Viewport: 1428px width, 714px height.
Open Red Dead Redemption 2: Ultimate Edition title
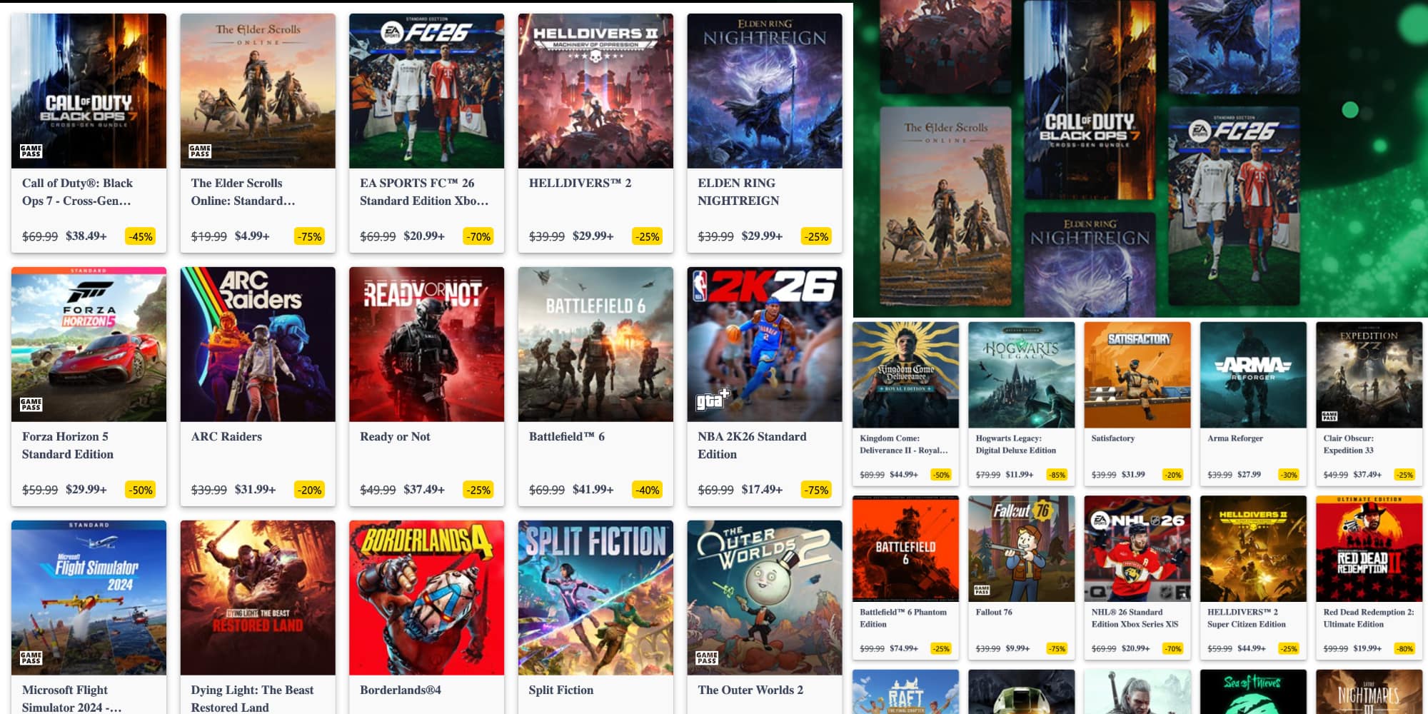pos(1368,618)
